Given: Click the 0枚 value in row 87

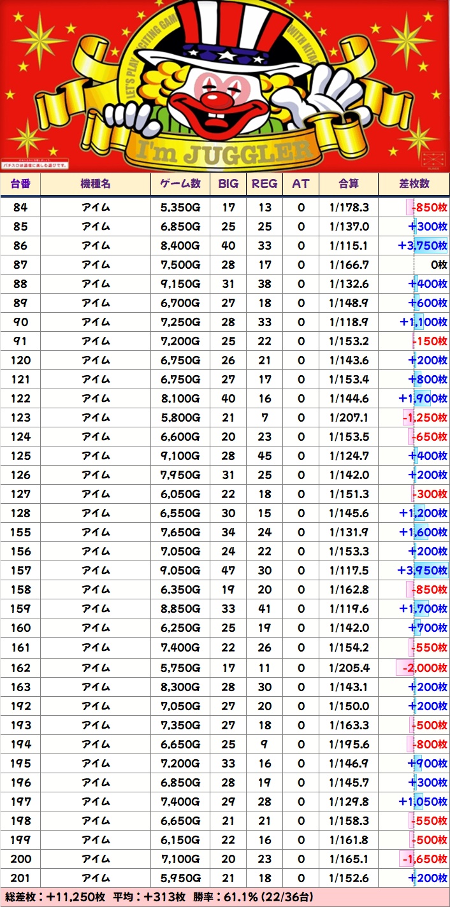Looking at the screenshot, I should (439, 265).
